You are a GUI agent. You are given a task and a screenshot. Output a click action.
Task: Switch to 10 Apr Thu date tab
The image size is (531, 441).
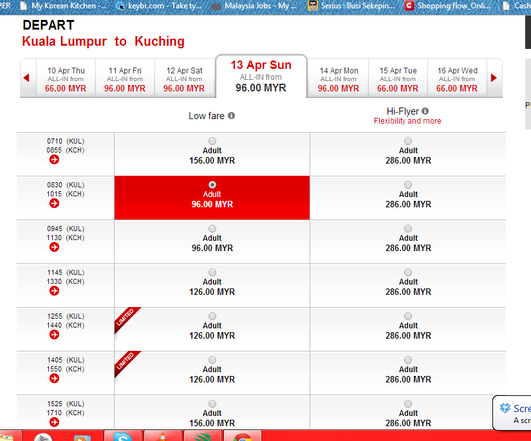(x=66, y=79)
